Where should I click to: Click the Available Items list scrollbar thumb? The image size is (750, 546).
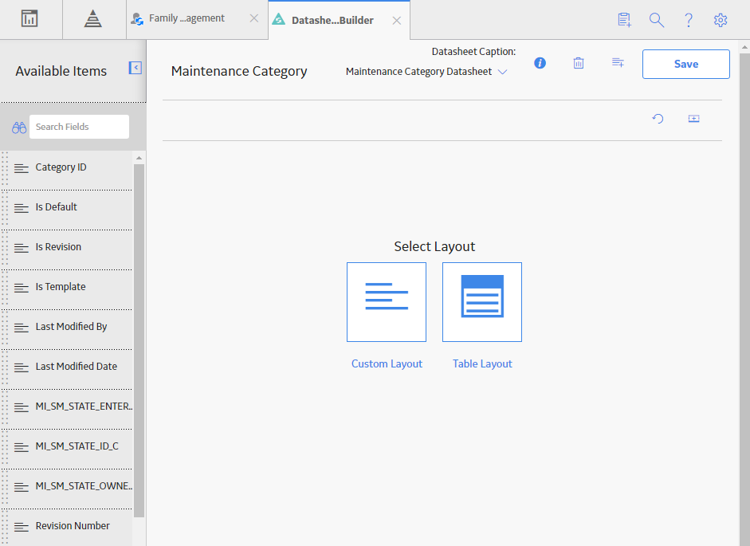pos(139,340)
